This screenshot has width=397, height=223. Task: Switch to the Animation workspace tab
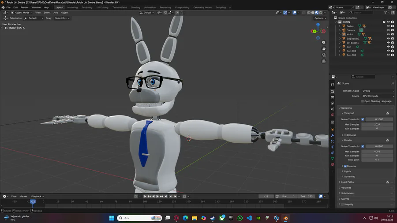click(150, 7)
